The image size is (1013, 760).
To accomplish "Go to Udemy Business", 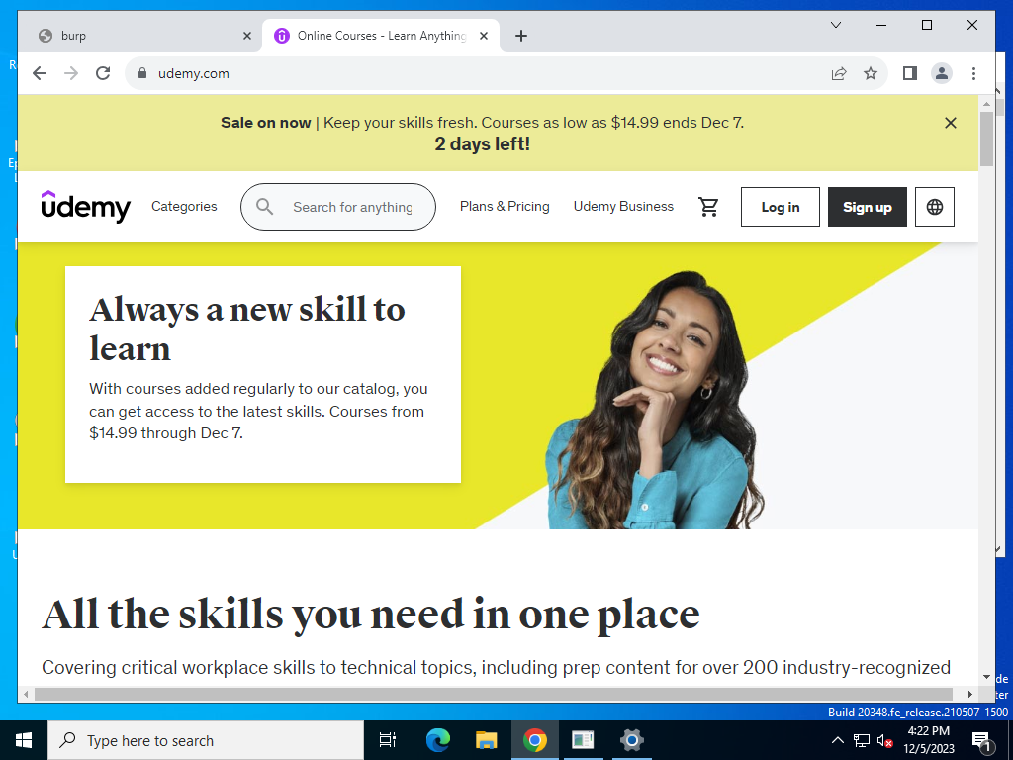I will pos(623,206).
